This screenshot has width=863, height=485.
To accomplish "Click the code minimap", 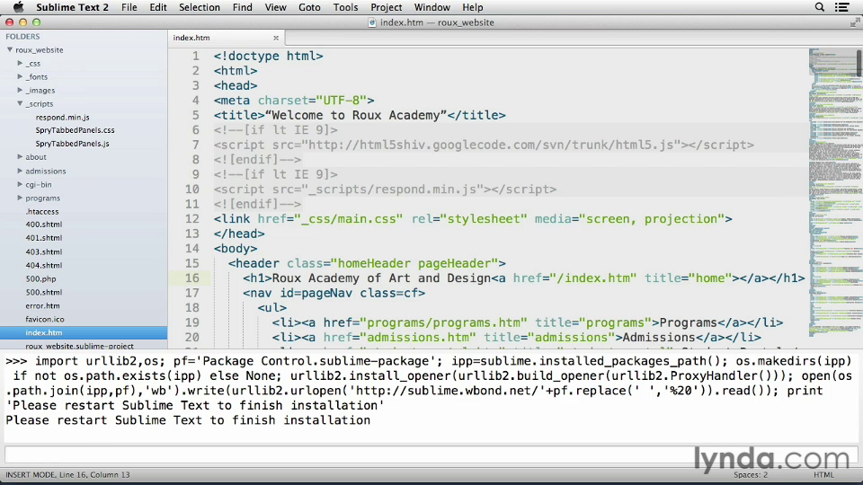I will [833, 192].
